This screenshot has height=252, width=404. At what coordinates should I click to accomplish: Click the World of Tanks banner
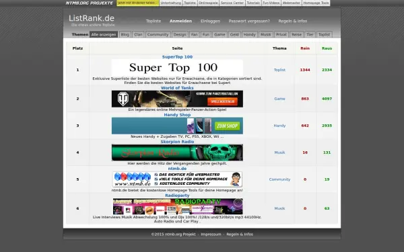(177, 99)
